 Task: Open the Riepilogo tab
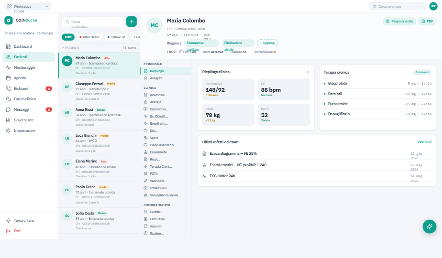[x=166, y=71]
